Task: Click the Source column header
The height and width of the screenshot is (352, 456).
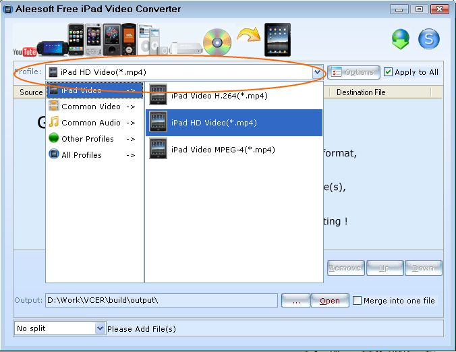Action: click(x=30, y=92)
